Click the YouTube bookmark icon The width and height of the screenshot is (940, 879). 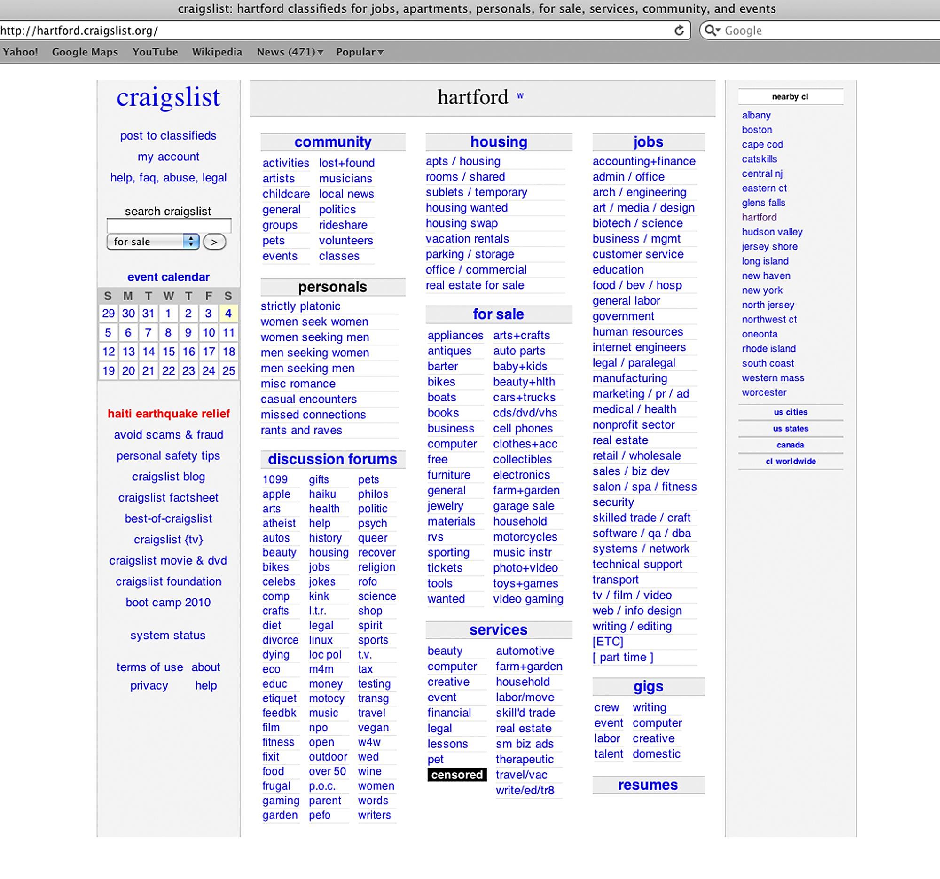(x=155, y=52)
